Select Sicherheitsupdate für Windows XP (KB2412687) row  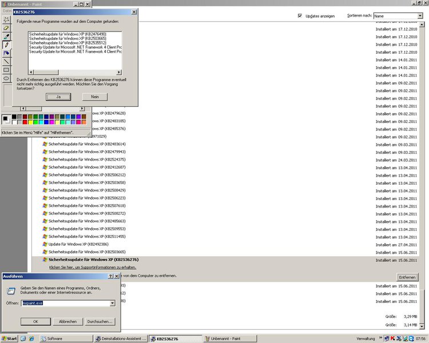(224, 167)
